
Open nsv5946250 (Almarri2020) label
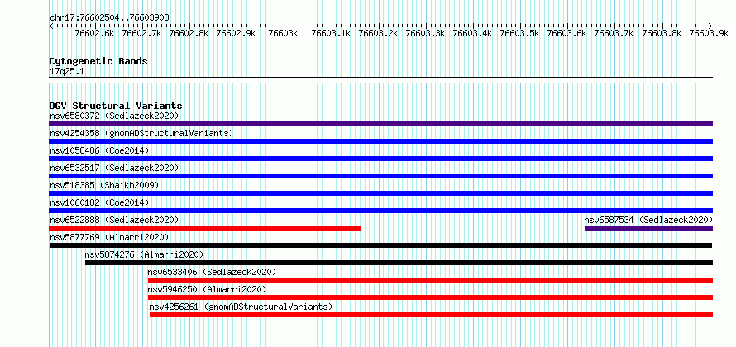(207, 289)
